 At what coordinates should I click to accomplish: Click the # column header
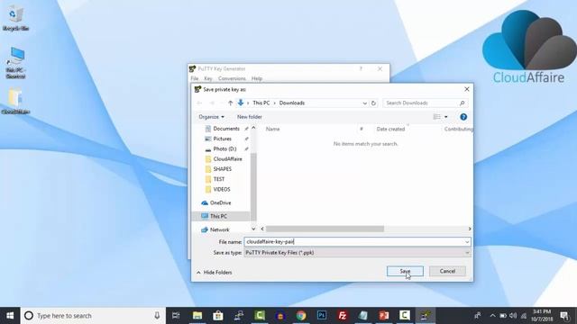click(x=362, y=129)
